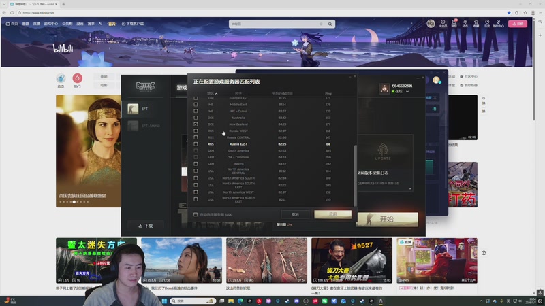Image resolution: width=545 pixels, height=306 pixels.
Task: Click the bilibili pink upload button
Action: tap(518, 24)
